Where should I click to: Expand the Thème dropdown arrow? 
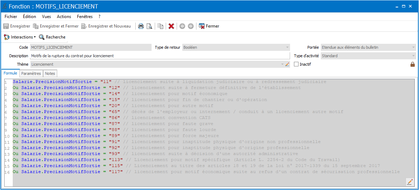[x=283, y=64]
